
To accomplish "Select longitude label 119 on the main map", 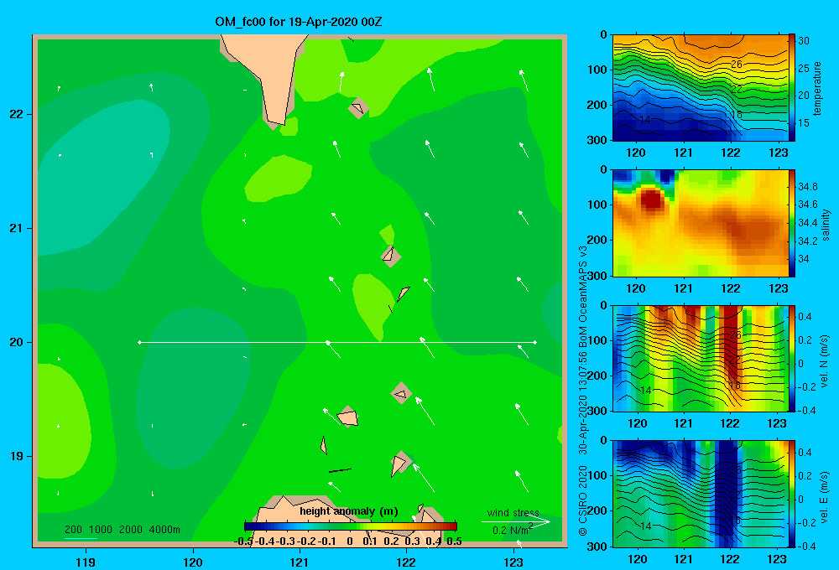I will 86,562.
